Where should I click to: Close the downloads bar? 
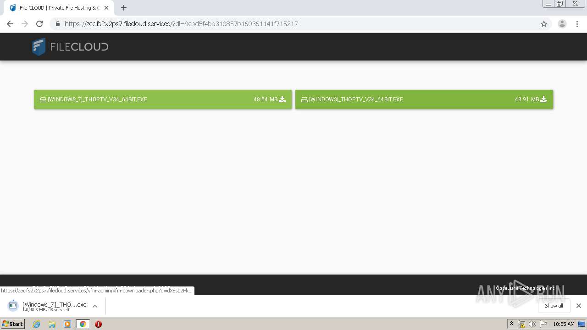(x=579, y=306)
